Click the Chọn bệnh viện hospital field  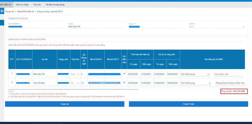click(x=228, y=74)
